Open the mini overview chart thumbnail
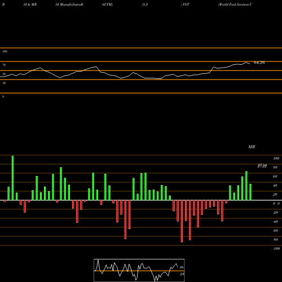This screenshot has height=282, width=282. [139, 270]
